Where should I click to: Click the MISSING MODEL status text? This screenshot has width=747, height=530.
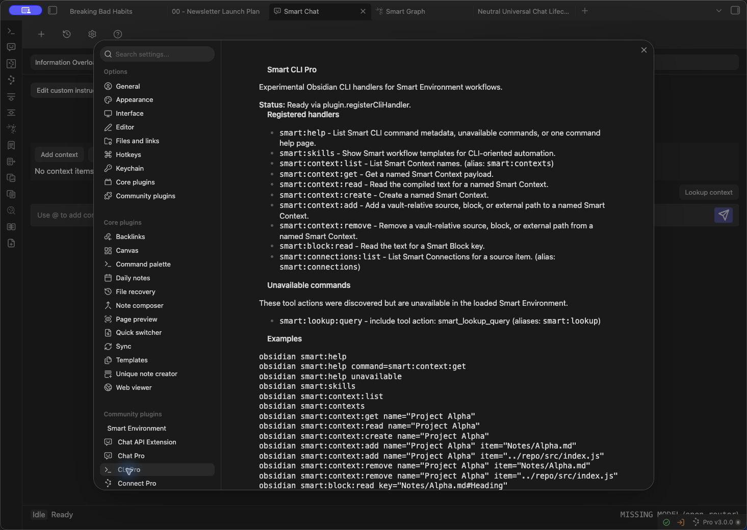(679, 514)
